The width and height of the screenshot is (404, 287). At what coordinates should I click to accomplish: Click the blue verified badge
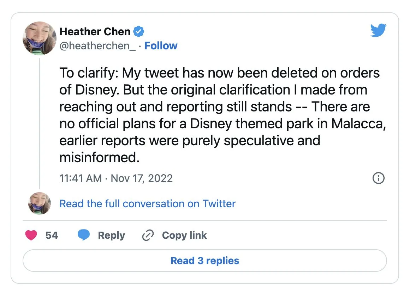(x=138, y=32)
